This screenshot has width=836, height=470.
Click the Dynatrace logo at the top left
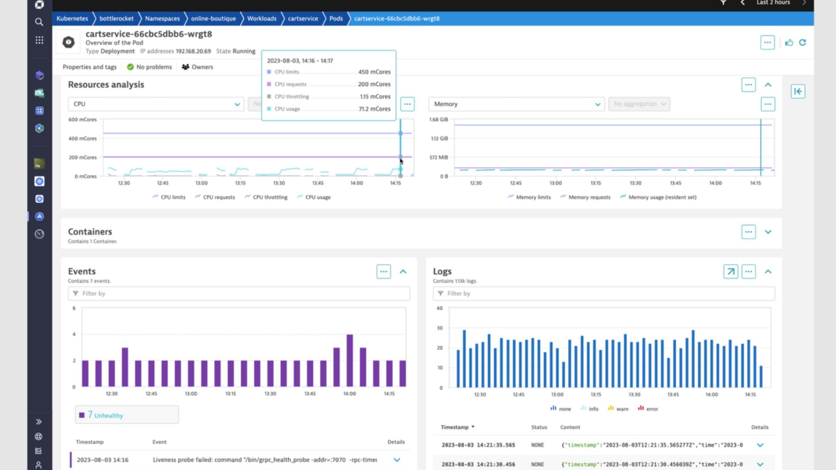tap(39, 5)
